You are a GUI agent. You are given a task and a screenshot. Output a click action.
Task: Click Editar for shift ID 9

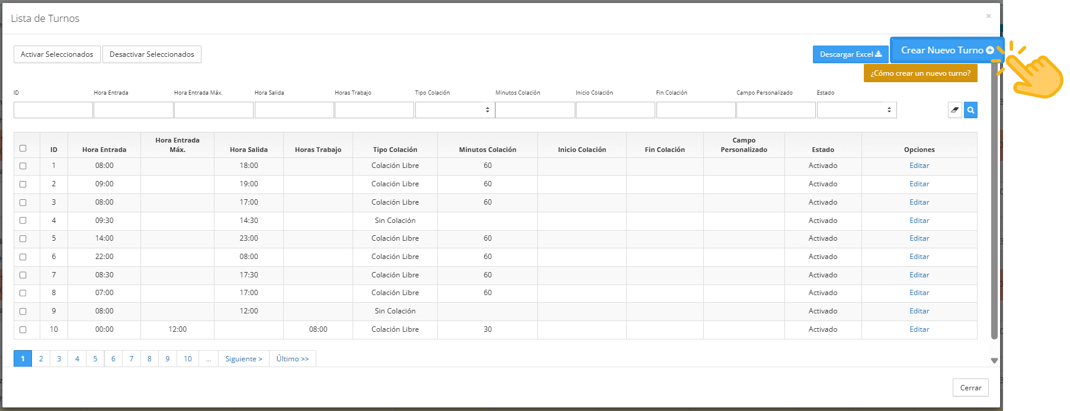(919, 311)
